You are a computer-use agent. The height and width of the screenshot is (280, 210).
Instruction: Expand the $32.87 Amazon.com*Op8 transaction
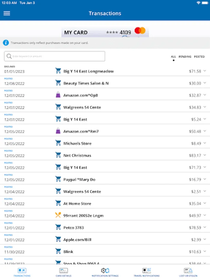click(205, 95)
